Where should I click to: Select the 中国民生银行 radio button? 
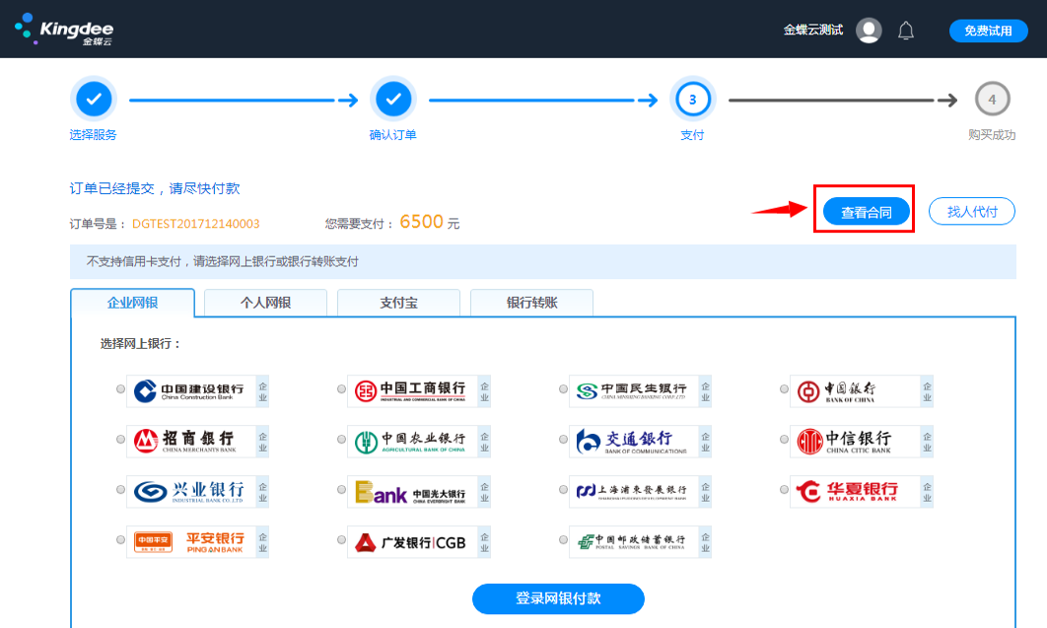coord(563,389)
